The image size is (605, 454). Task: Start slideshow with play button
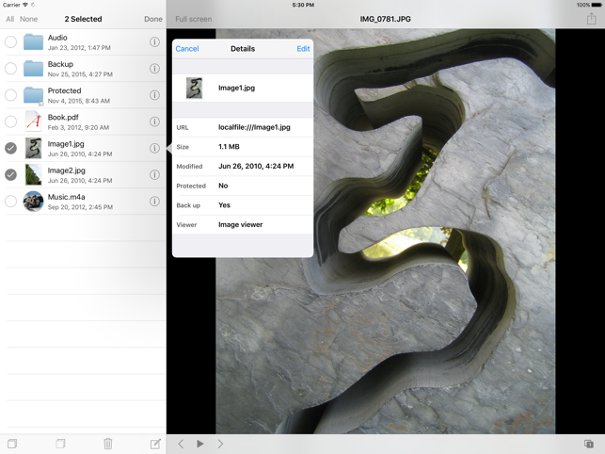click(x=200, y=444)
